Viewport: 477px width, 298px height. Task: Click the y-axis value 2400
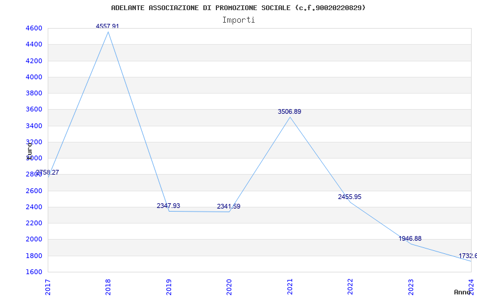[34, 207]
